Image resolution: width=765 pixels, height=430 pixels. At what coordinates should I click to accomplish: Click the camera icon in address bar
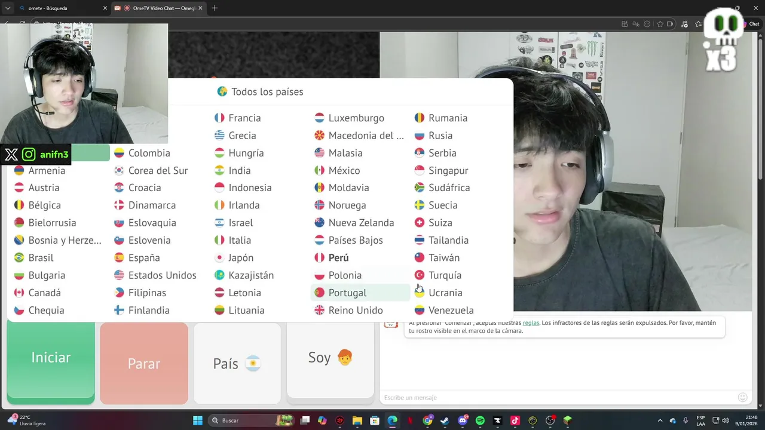click(x=670, y=24)
